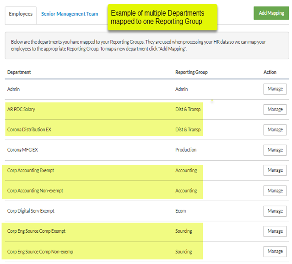Click the Production reporting group cell
Image resolution: width=292 pixels, height=264 pixels.
pos(186,150)
